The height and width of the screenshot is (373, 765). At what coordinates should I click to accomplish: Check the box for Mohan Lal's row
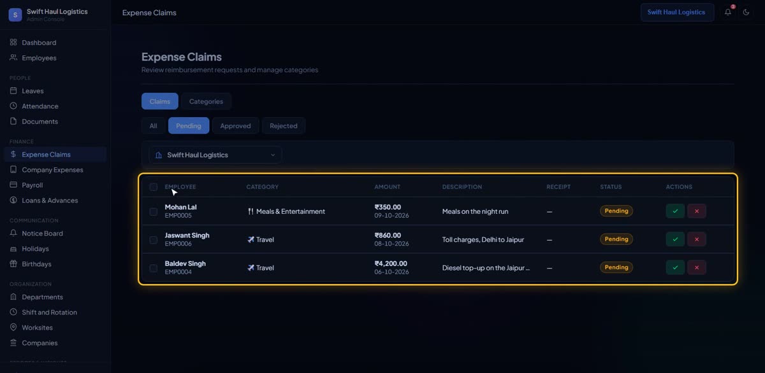point(154,211)
